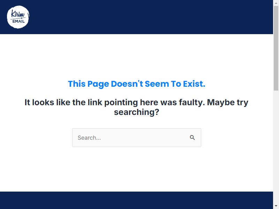Click the blank white space below search box
The height and width of the screenshot is (209, 279).
pyautogui.click(x=136, y=169)
